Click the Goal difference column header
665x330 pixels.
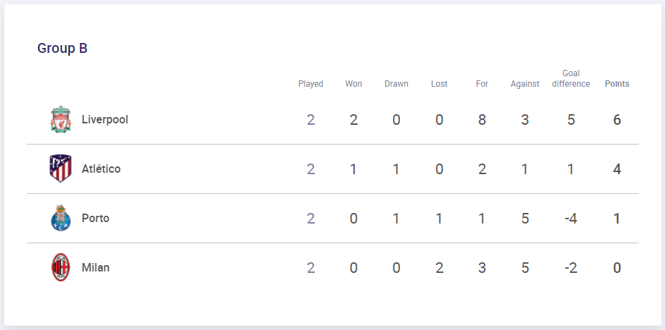click(x=571, y=79)
